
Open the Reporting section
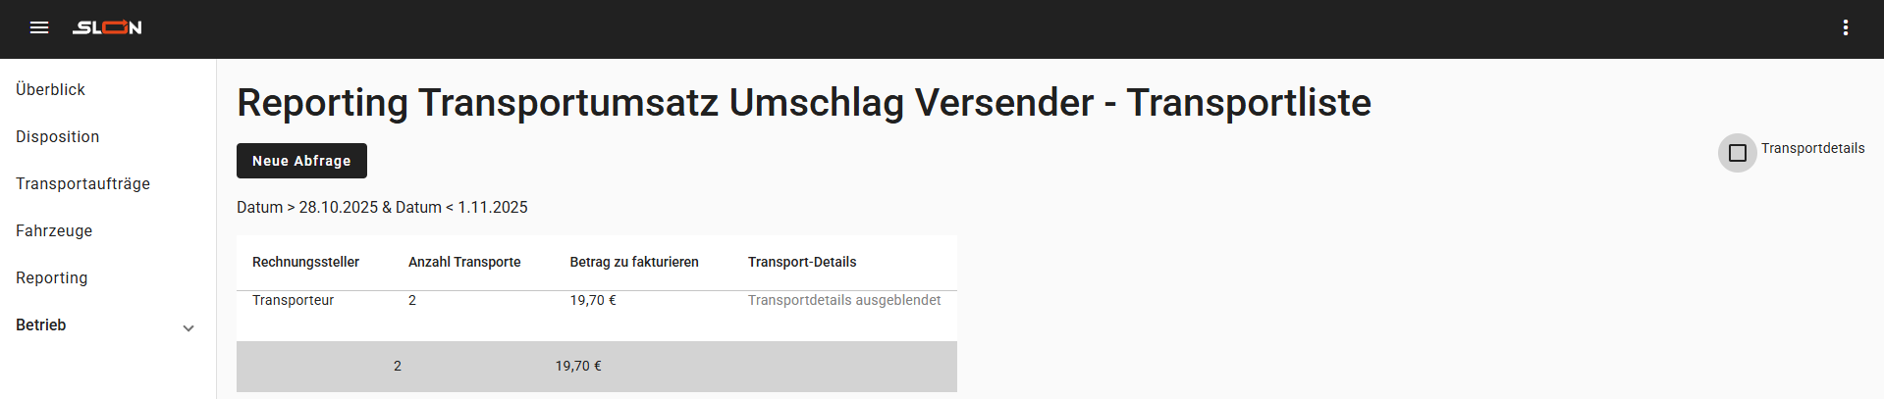52,277
